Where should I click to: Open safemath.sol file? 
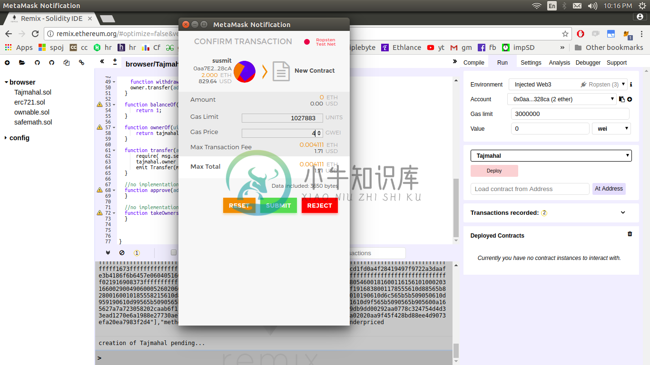coord(33,122)
